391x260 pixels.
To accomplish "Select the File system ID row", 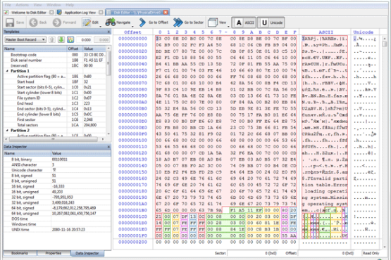I will [x=55, y=98].
